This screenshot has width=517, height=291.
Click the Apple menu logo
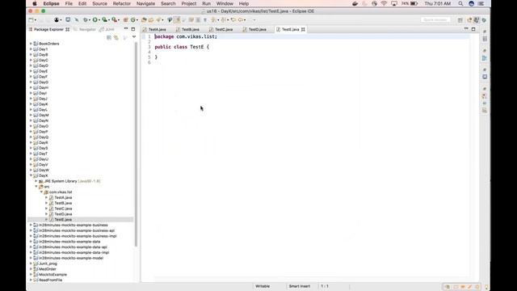(x=34, y=3)
